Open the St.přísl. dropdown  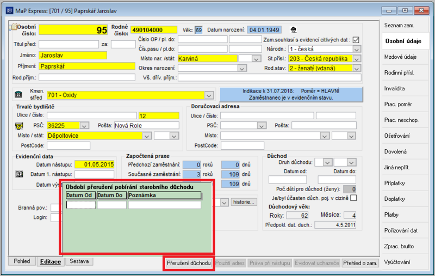tap(357, 59)
